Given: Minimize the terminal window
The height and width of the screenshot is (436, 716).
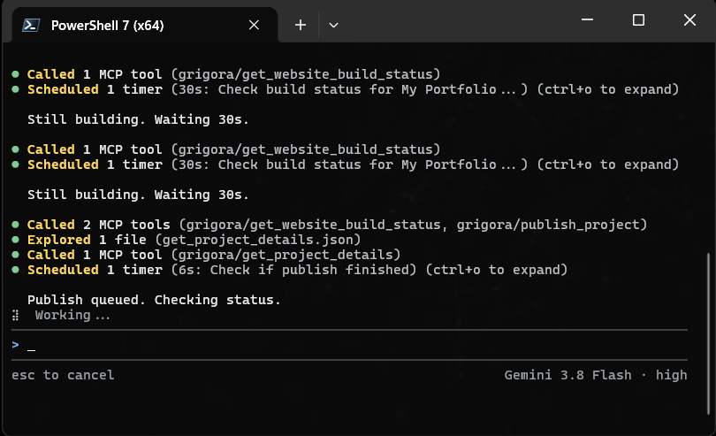Looking at the screenshot, I should [x=587, y=19].
